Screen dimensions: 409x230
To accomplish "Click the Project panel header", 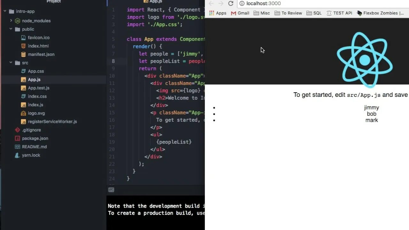I will tap(54, 2).
